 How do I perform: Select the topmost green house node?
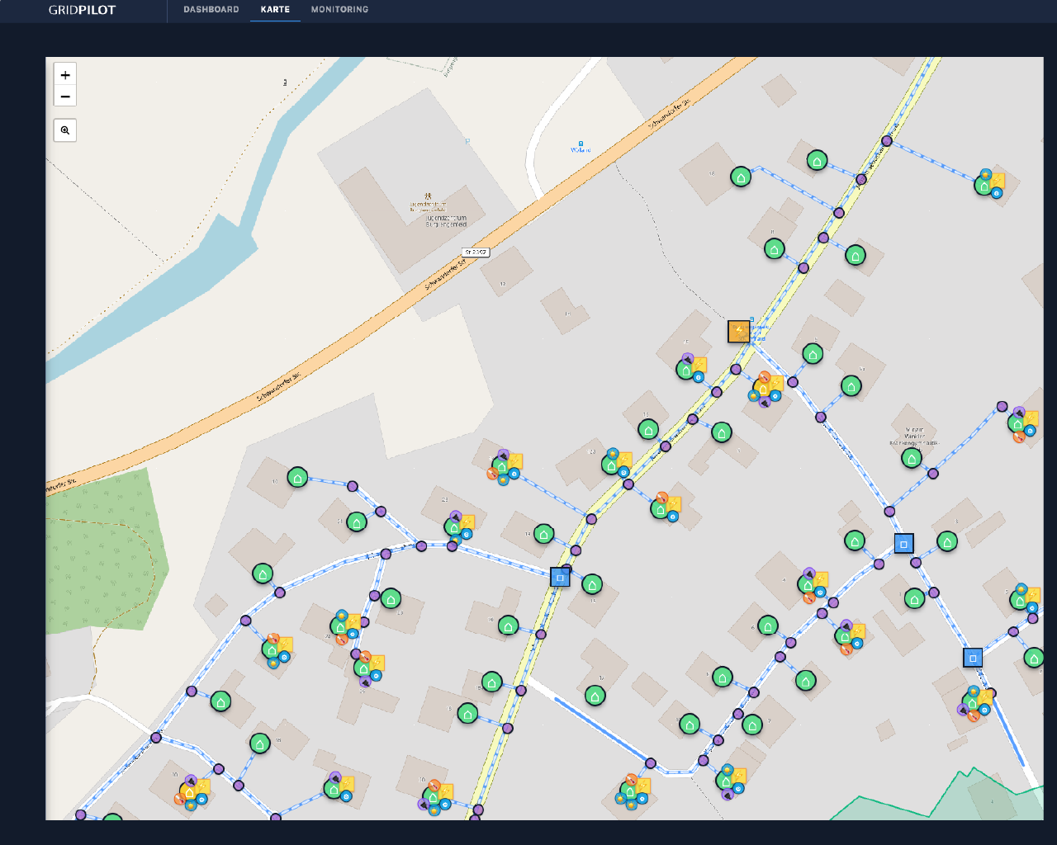click(x=817, y=161)
